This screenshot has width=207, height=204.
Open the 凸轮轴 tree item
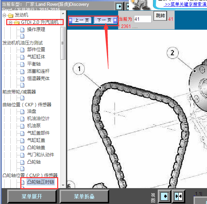coord(34,162)
